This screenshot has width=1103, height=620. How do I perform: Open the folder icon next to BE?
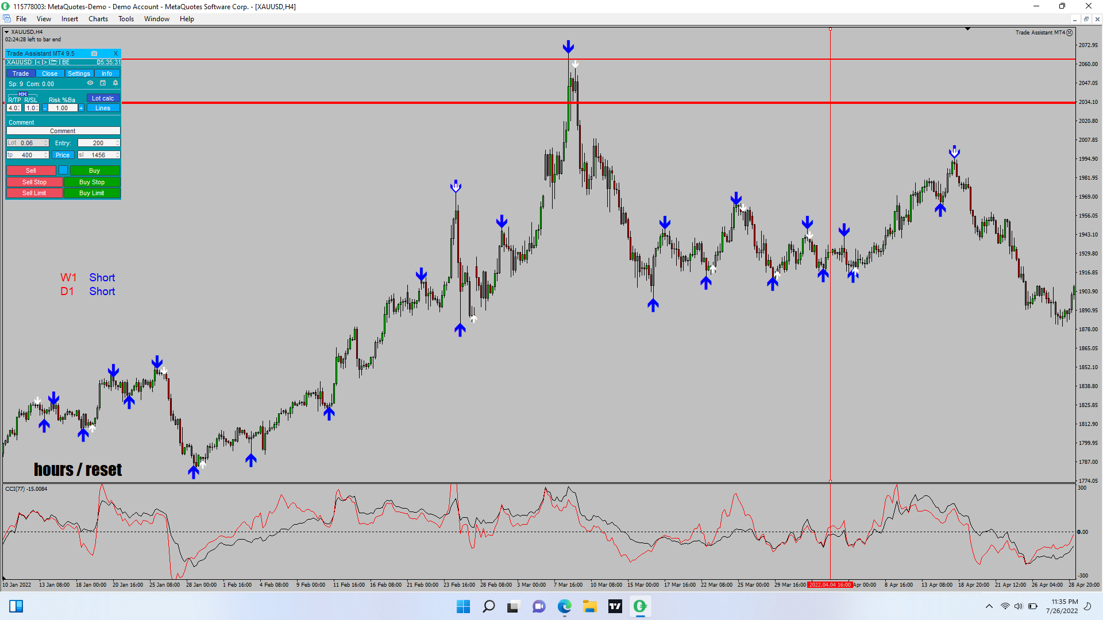(54, 62)
